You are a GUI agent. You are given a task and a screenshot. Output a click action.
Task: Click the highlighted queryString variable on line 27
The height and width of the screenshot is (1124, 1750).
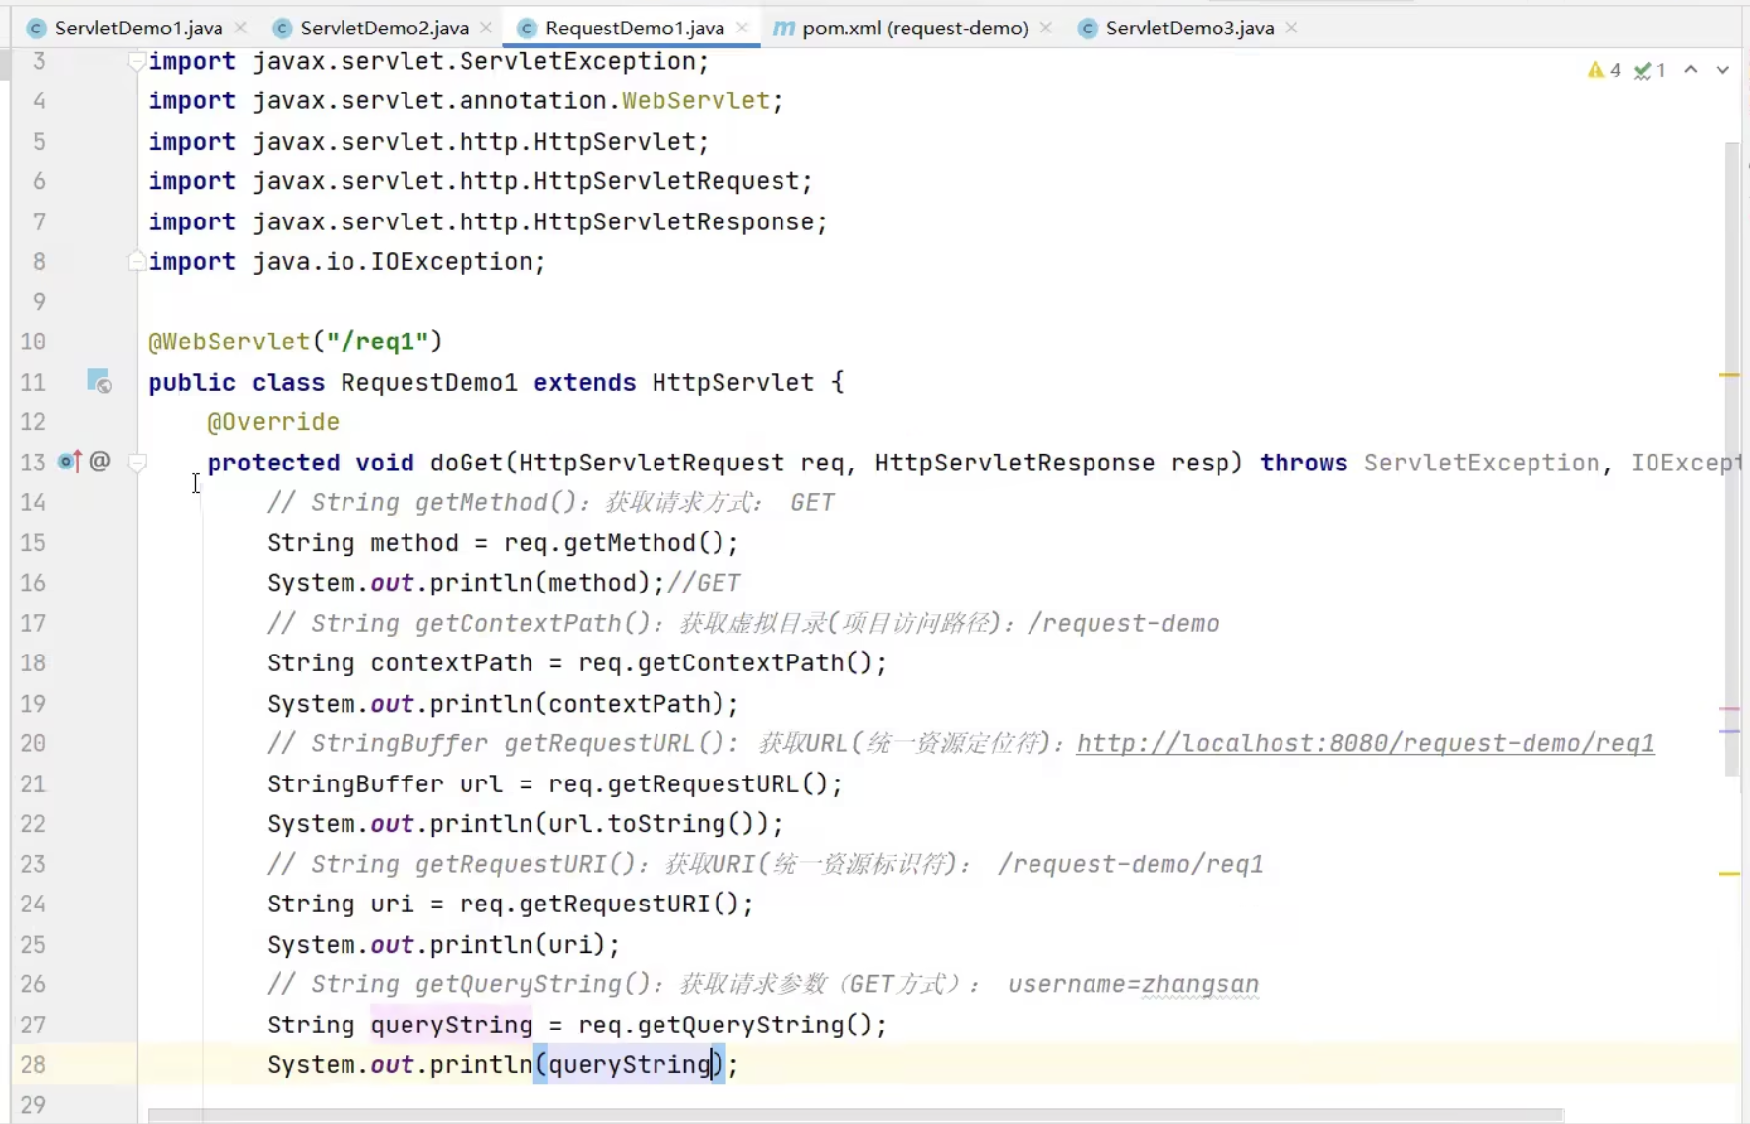451,1026
